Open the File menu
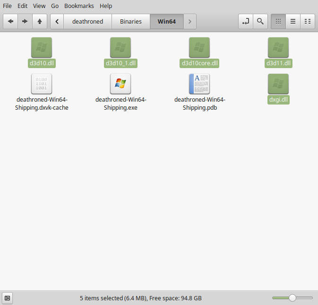Screen dimensions: 318x305 (x=7, y=6)
